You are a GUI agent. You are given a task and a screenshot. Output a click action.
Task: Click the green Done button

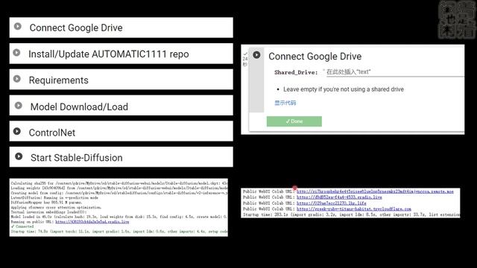pyautogui.click(x=294, y=121)
